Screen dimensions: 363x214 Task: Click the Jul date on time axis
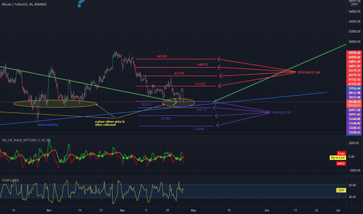(x=338, y=210)
